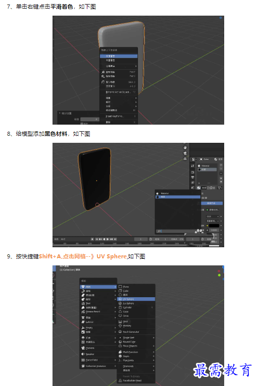Toggle the checkbox in the subdivision operator panel
256x386 pixels.
(x=82, y=123)
